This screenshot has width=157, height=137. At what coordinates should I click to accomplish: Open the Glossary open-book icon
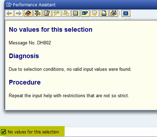(x=76, y=13)
